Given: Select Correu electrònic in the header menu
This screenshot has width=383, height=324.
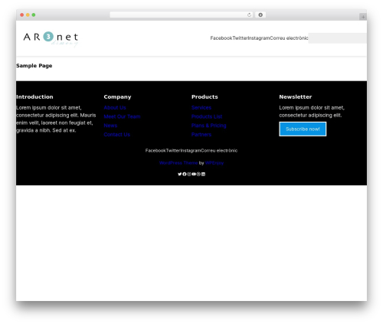Looking at the screenshot, I should (289, 38).
